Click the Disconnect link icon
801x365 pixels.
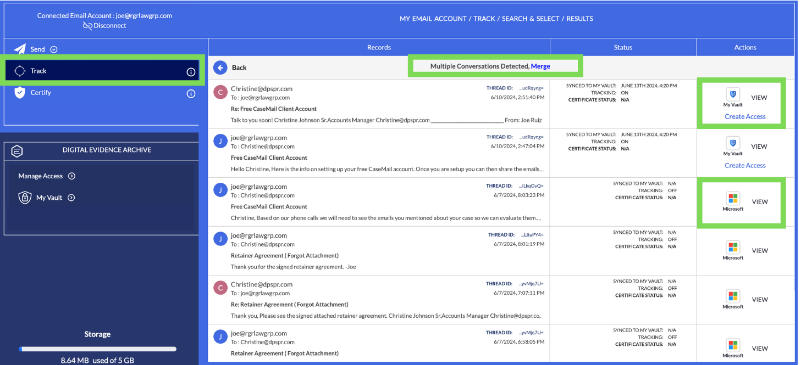[87, 26]
